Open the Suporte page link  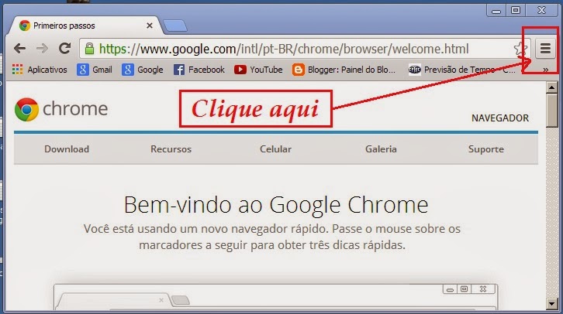coord(485,149)
